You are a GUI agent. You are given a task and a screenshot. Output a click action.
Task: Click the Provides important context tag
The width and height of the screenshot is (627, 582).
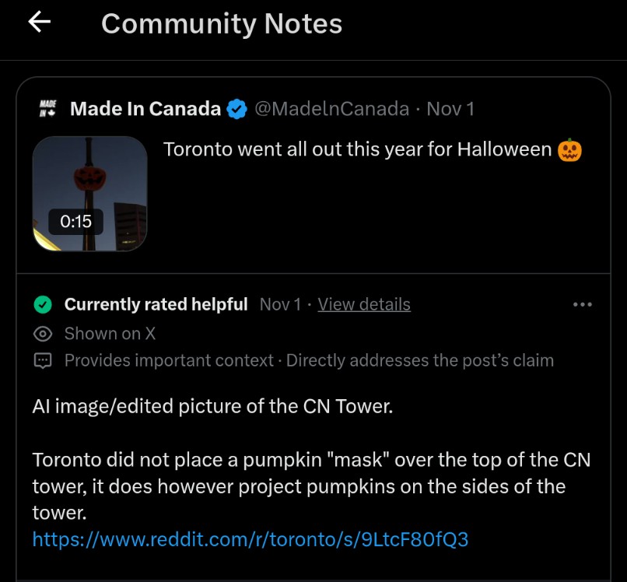pyautogui.click(x=169, y=361)
